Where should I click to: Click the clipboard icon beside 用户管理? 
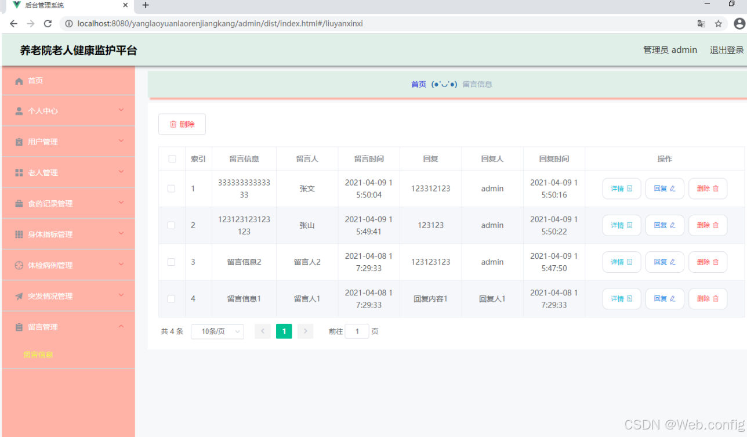(19, 142)
